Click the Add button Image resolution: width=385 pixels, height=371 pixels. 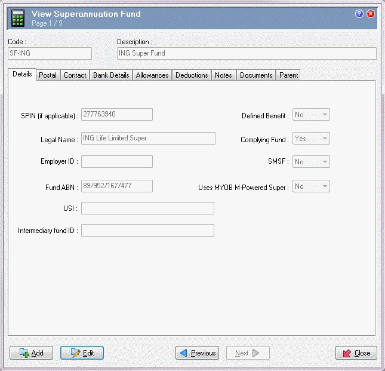pyautogui.click(x=32, y=353)
